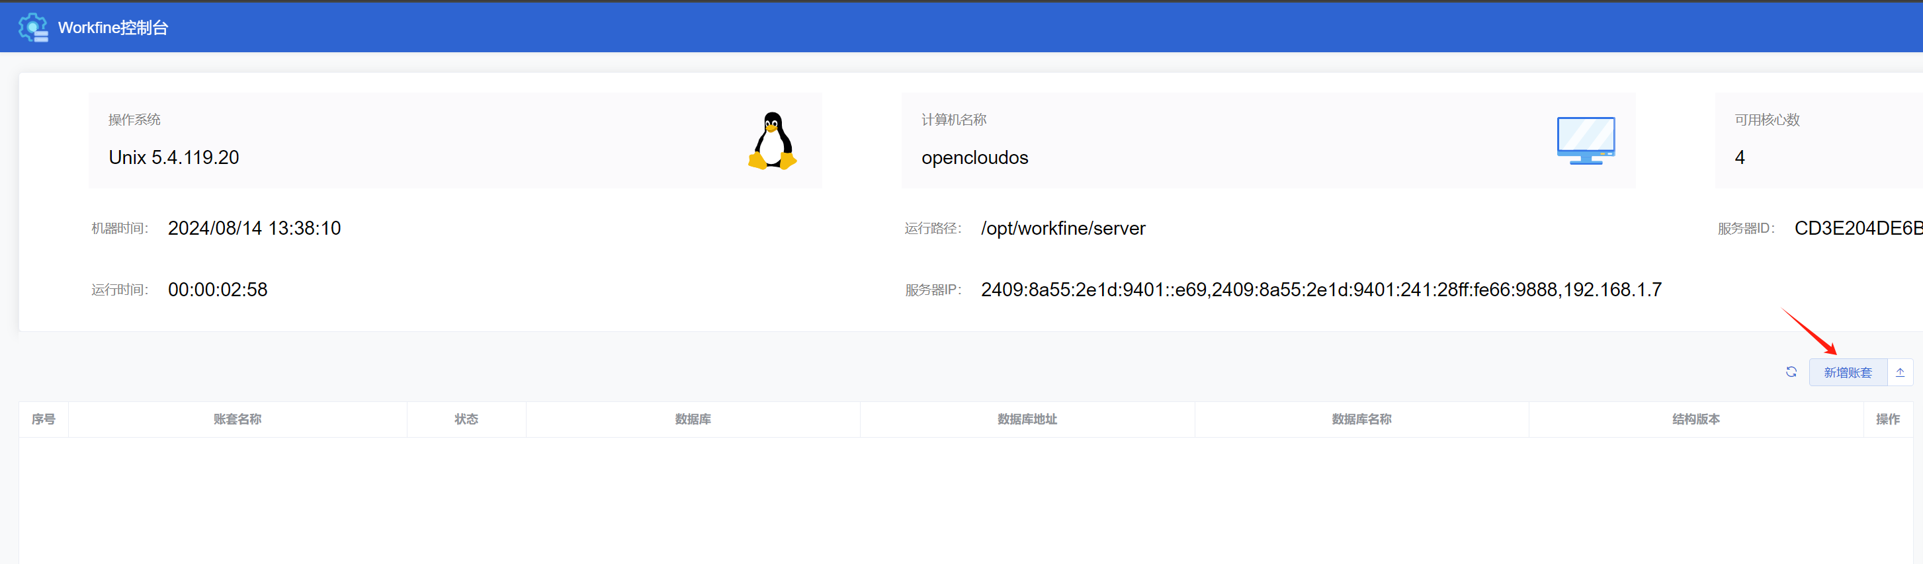Click the Unix 5.4.119.20 system text
Viewport: 1923px width, 564px height.
pos(174,157)
